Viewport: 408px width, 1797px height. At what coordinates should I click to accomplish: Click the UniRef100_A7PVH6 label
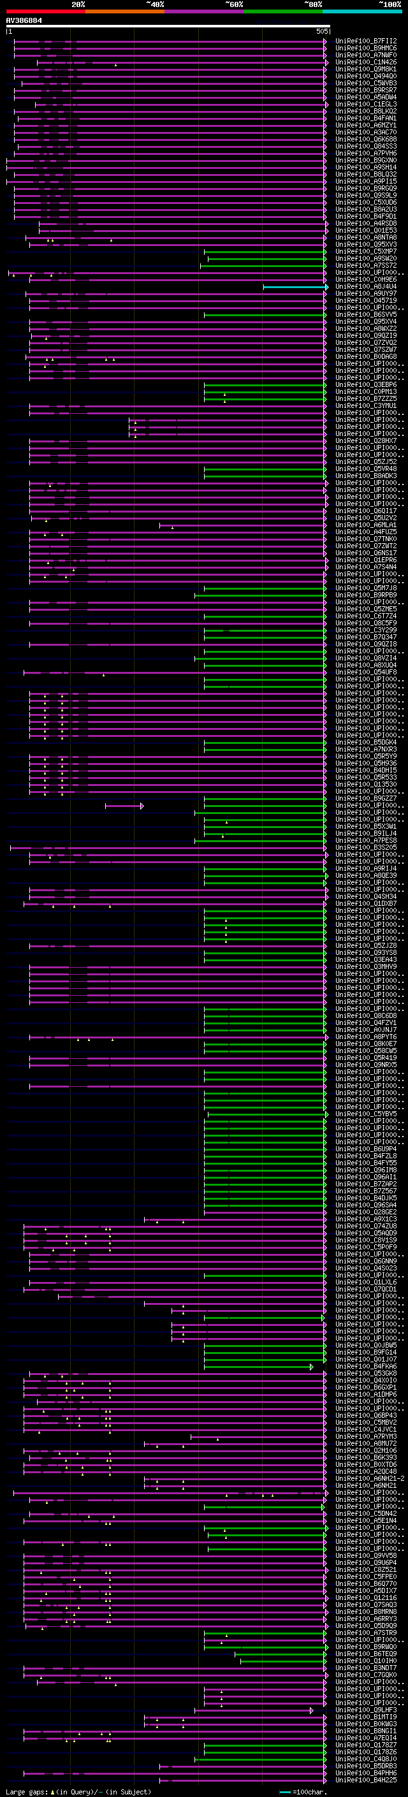[365, 154]
